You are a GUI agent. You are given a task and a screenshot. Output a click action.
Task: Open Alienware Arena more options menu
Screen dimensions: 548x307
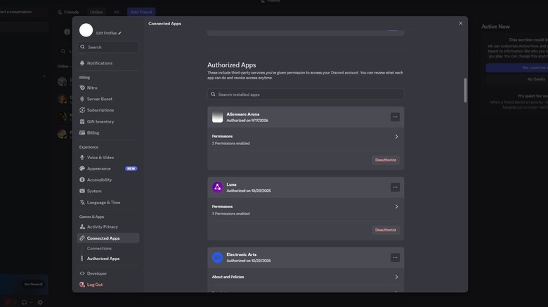tap(395, 117)
